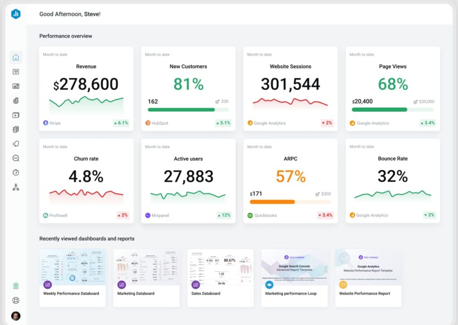Open the query explorer magnifier icon
458x325 pixels.
(x=15, y=158)
